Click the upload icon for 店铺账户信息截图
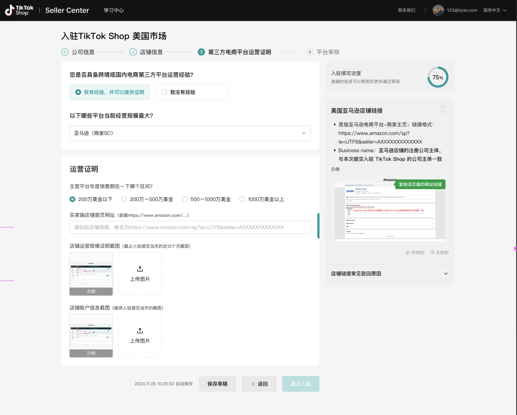The height and width of the screenshot is (415, 517). point(140,330)
